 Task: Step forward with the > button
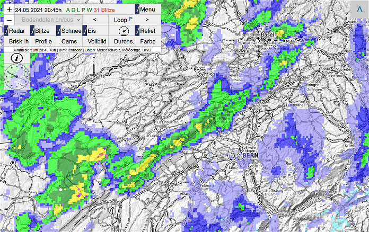click(x=147, y=20)
